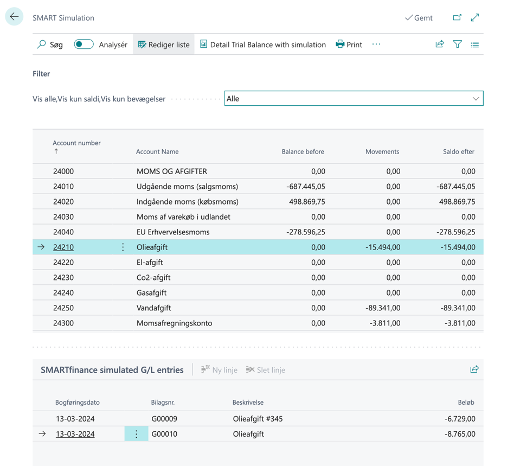Open row menu for entry G00010

point(136,434)
